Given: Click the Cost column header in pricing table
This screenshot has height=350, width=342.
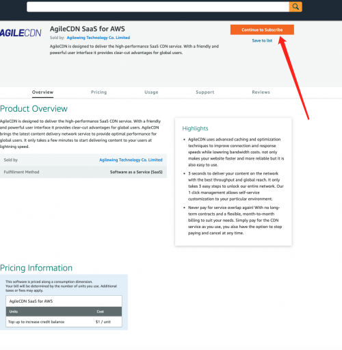Looking at the screenshot, I should (100, 312).
